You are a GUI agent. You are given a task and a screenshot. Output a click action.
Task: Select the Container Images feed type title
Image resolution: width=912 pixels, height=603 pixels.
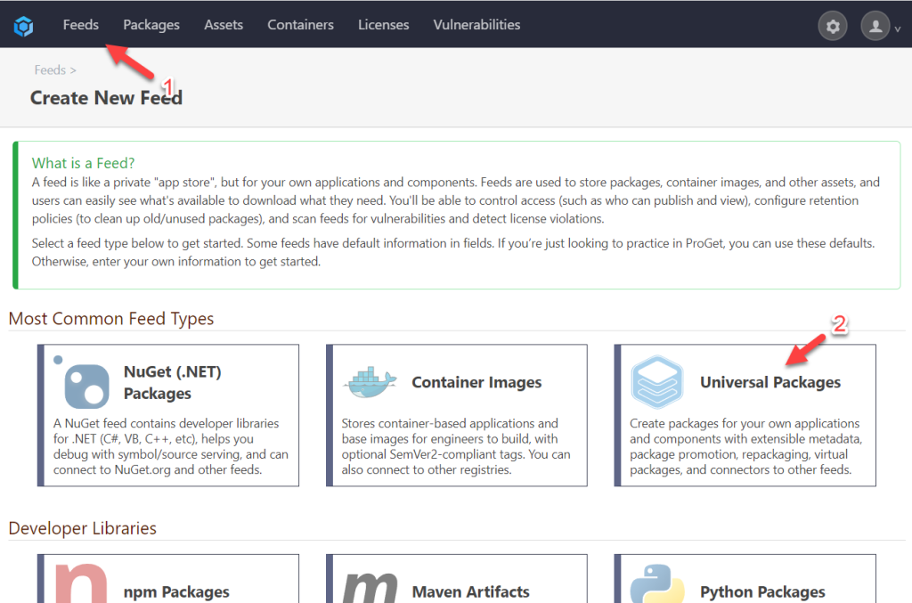[x=476, y=382]
